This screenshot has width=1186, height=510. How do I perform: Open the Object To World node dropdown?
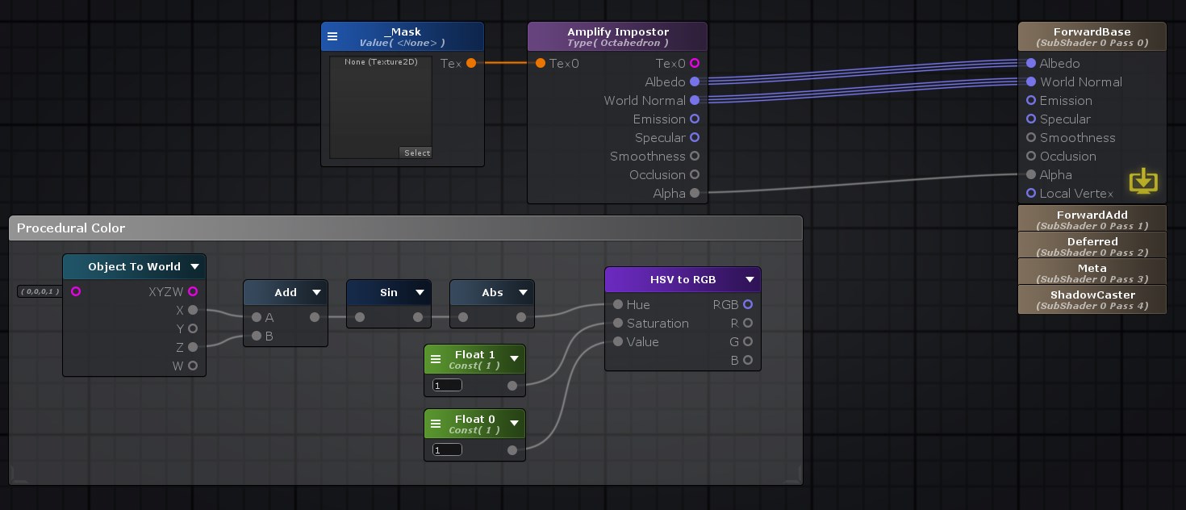pos(194,266)
